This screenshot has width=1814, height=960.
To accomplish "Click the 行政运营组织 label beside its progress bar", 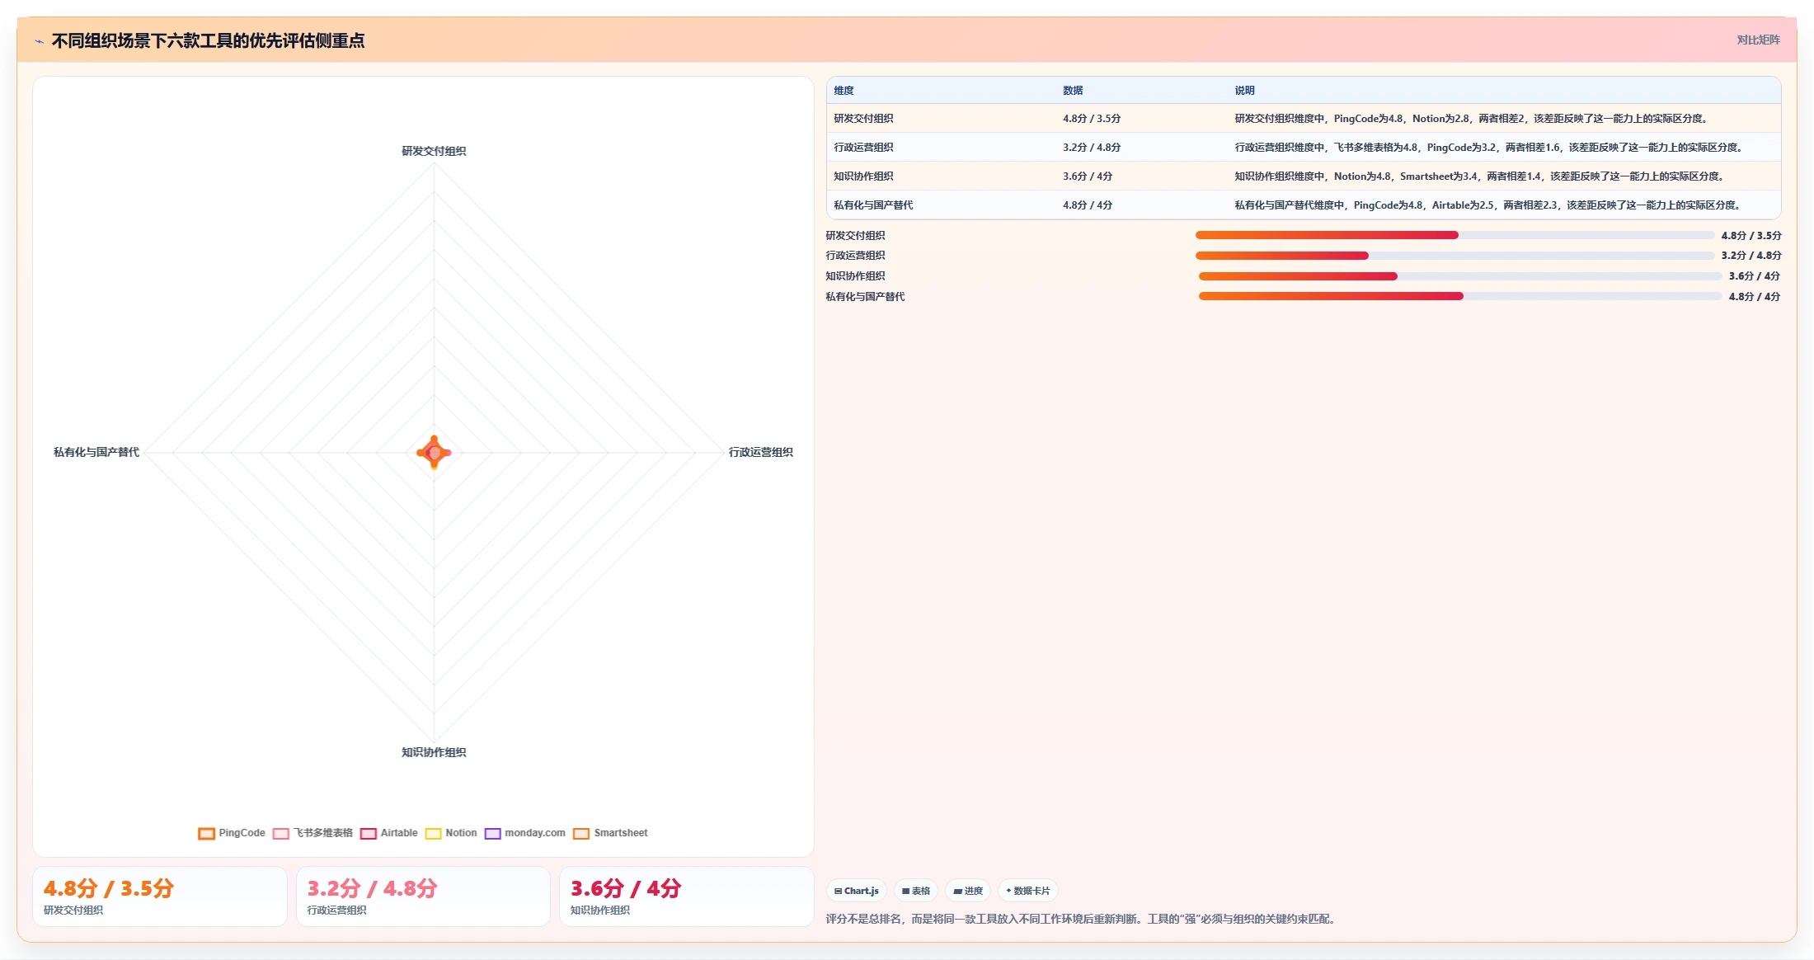I will pos(856,256).
